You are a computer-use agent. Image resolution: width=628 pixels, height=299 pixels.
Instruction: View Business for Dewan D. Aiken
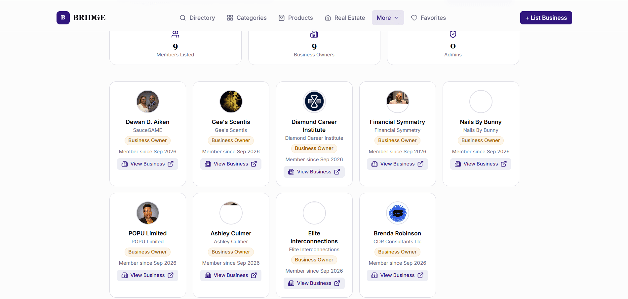(147, 164)
